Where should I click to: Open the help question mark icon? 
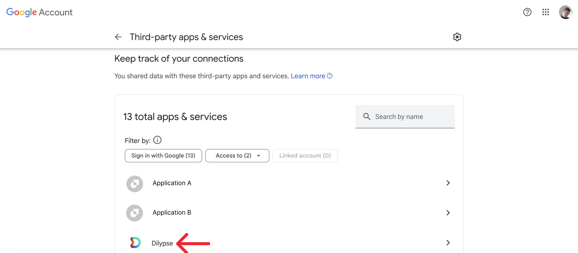point(527,12)
